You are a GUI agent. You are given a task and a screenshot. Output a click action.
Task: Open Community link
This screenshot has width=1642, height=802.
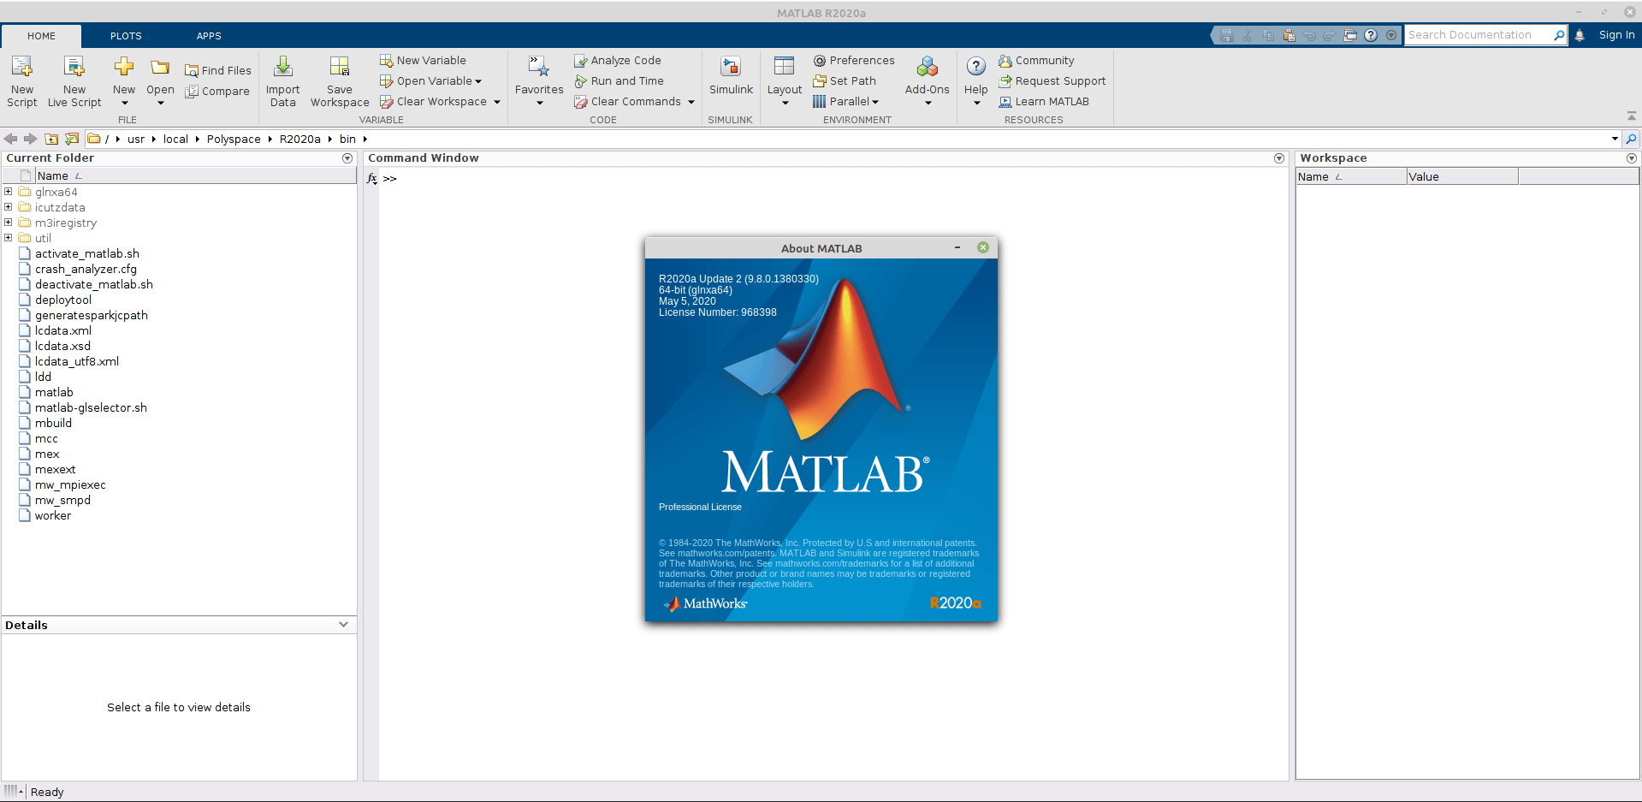point(1036,60)
